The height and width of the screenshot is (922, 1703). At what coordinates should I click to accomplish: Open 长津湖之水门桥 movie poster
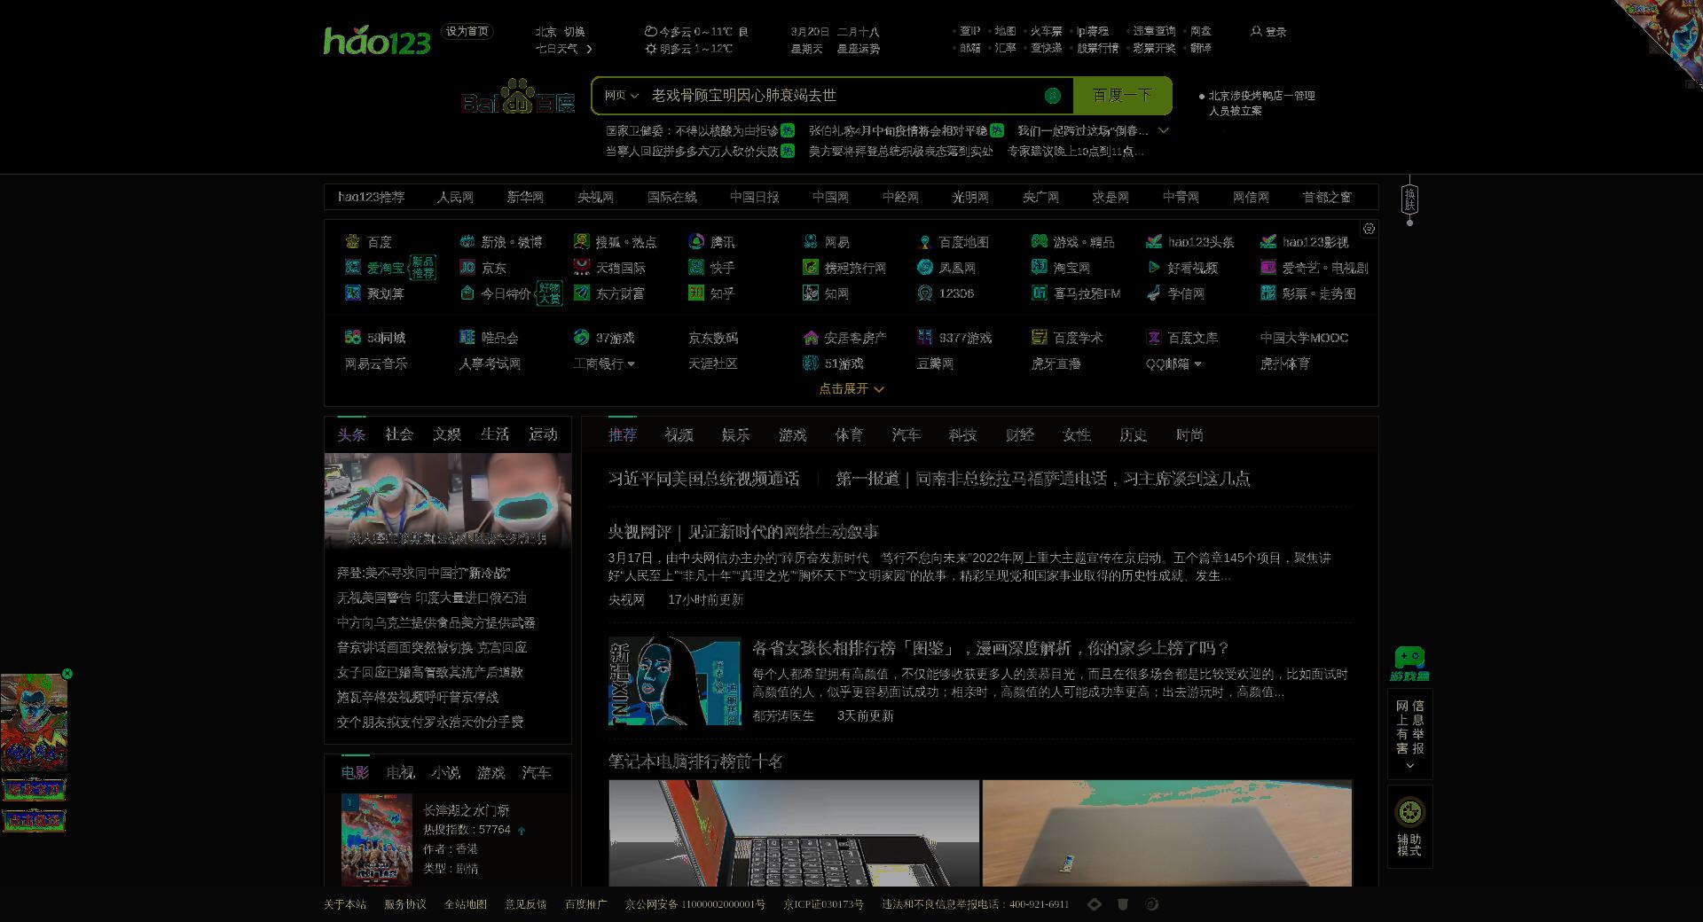coord(377,839)
